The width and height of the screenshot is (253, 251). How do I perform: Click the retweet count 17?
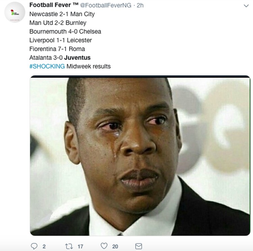coord(80,247)
